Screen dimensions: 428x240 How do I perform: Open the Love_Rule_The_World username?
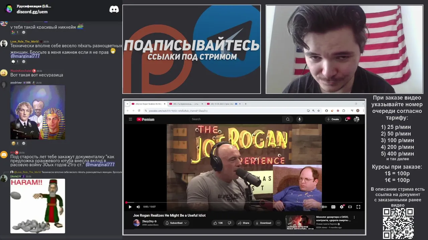coord(24,42)
